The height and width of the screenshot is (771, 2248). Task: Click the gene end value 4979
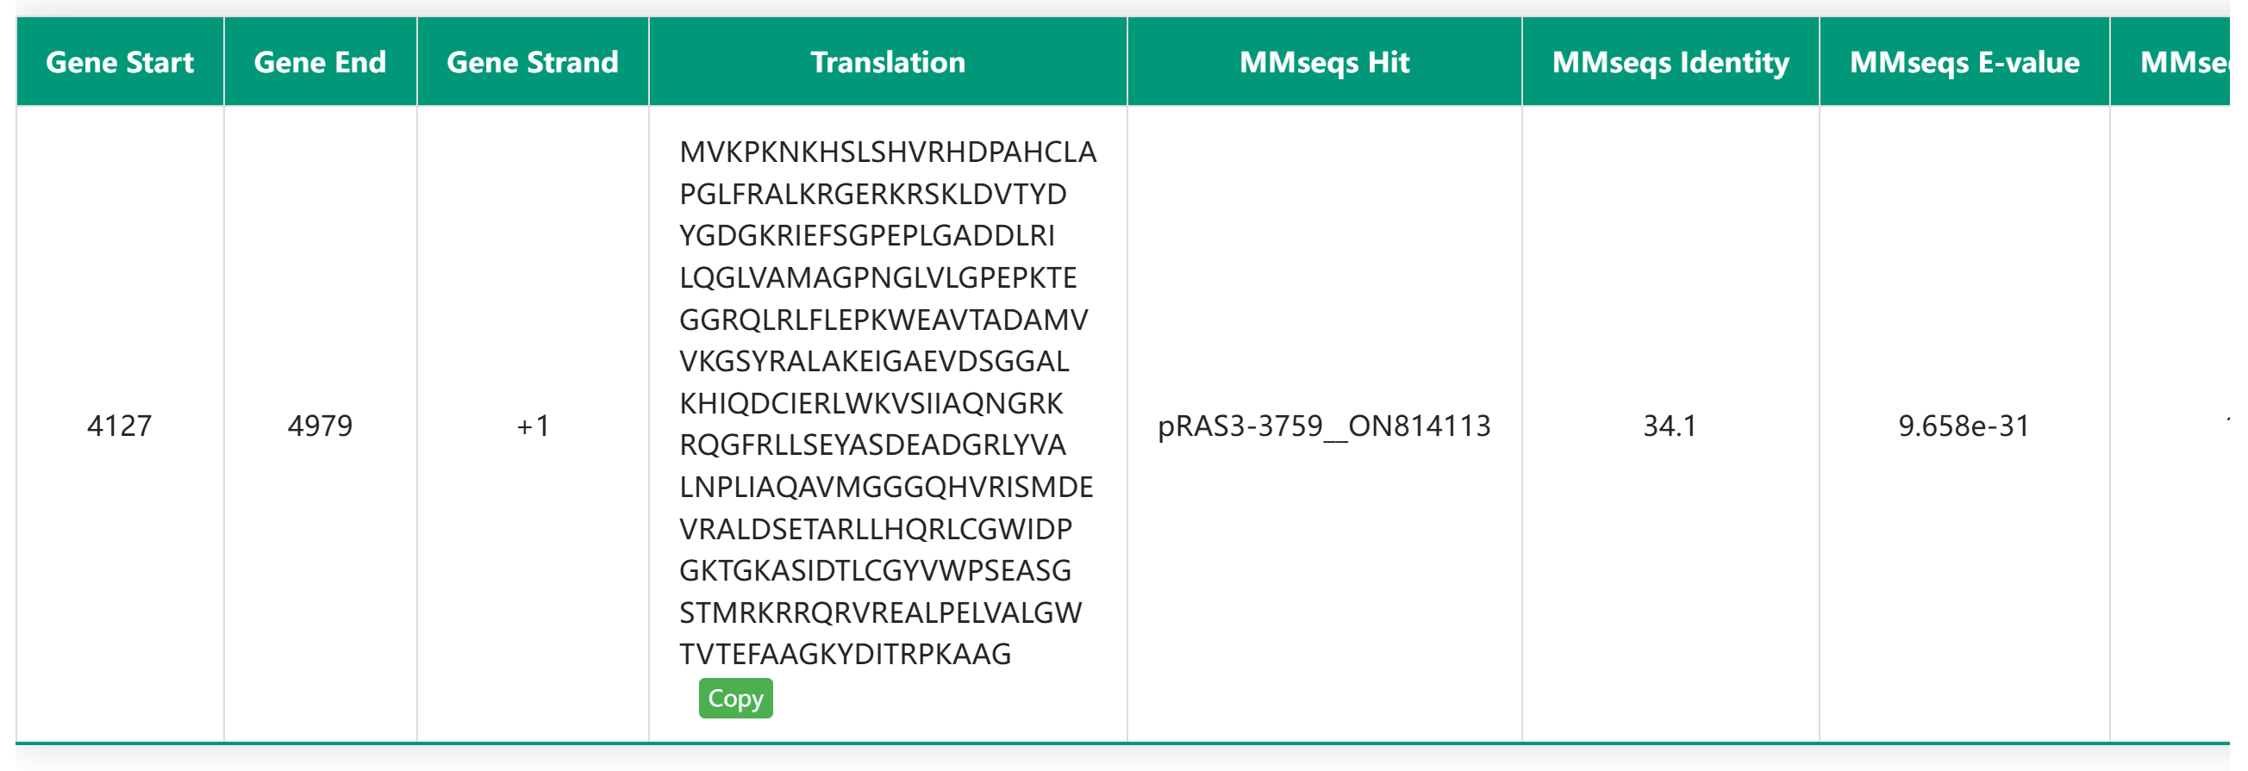(321, 426)
